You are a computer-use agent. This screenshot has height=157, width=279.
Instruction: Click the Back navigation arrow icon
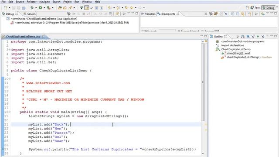(132, 8)
